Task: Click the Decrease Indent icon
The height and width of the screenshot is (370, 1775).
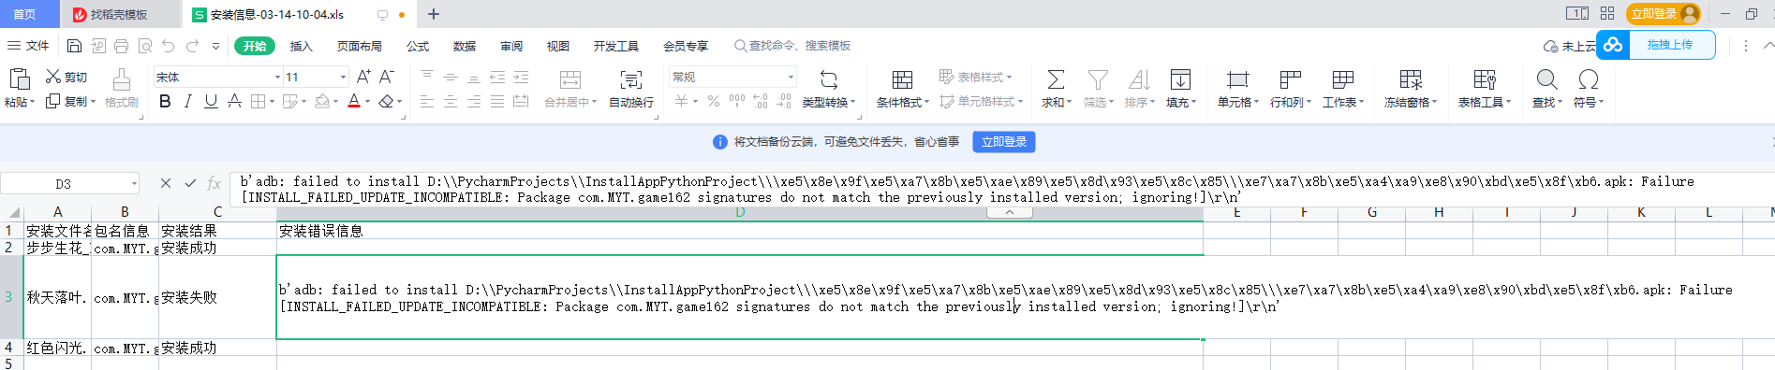Action: click(x=497, y=77)
